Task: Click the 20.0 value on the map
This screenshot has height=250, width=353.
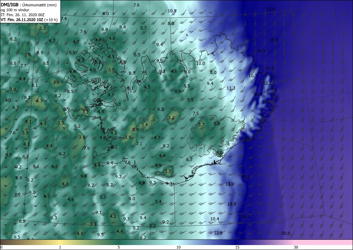Action: tap(286, 233)
